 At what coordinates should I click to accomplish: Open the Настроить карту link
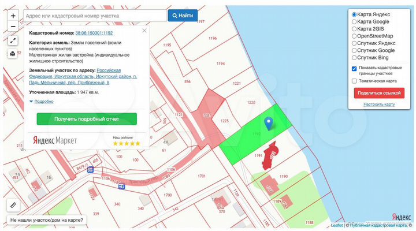379,105
